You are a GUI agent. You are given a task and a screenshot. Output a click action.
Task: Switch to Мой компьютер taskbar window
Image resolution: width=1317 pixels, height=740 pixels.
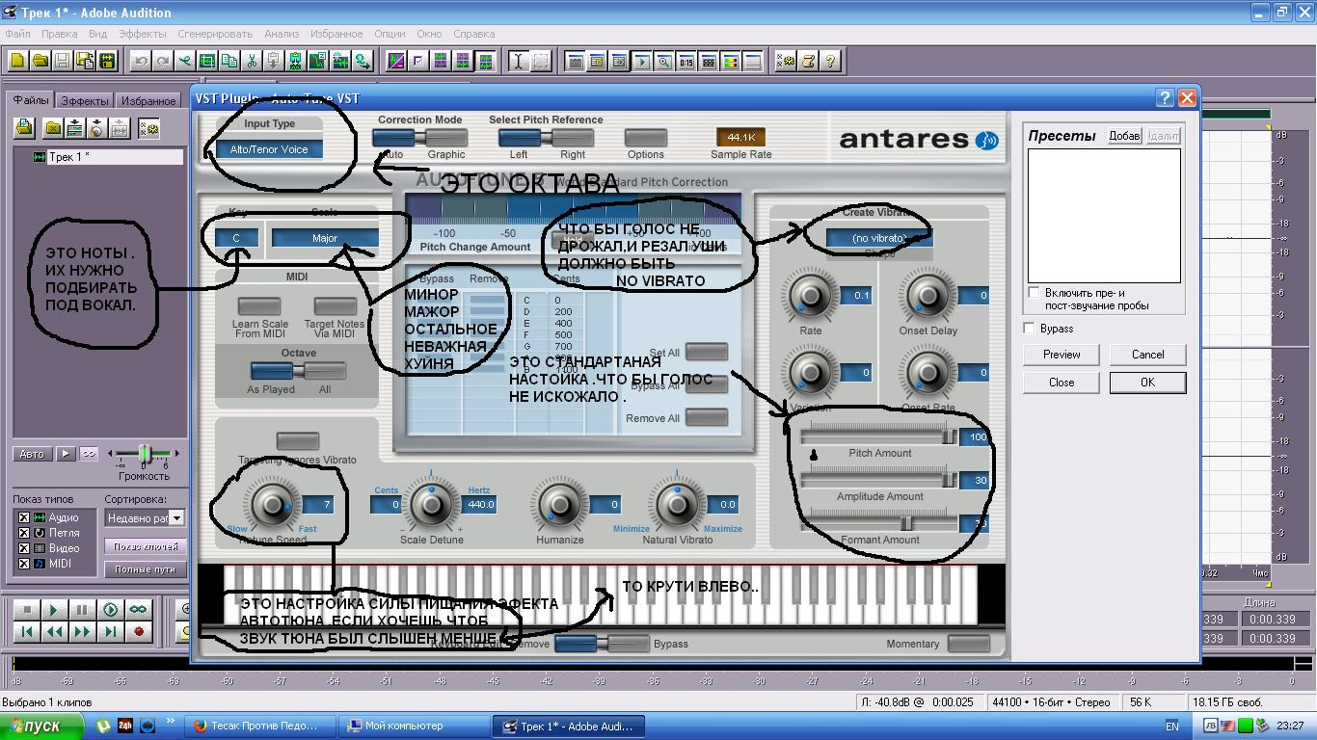click(x=416, y=726)
